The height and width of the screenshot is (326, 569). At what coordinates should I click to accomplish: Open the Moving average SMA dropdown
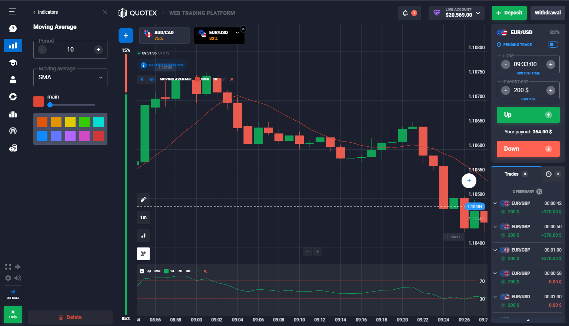(x=70, y=77)
